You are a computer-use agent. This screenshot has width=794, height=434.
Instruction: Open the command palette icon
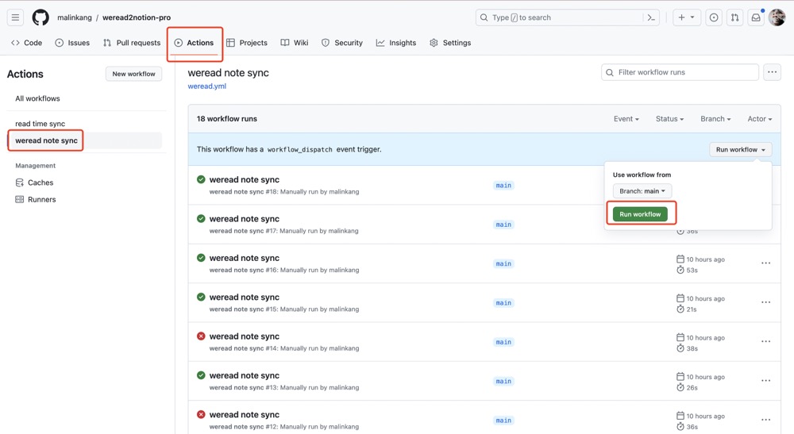point(651,17)
